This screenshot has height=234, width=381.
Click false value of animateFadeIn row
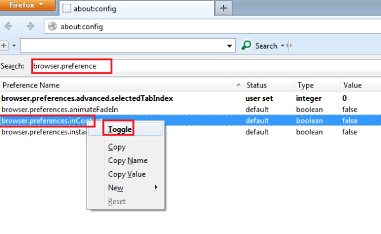[350, 110]
